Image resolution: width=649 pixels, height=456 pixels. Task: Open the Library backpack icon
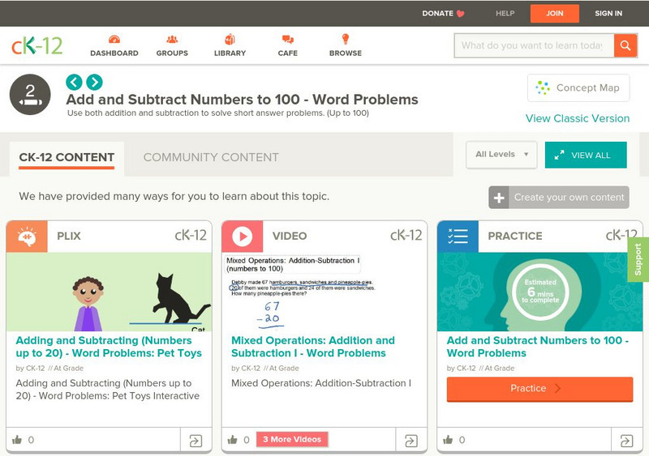click(x=230, y=39)
